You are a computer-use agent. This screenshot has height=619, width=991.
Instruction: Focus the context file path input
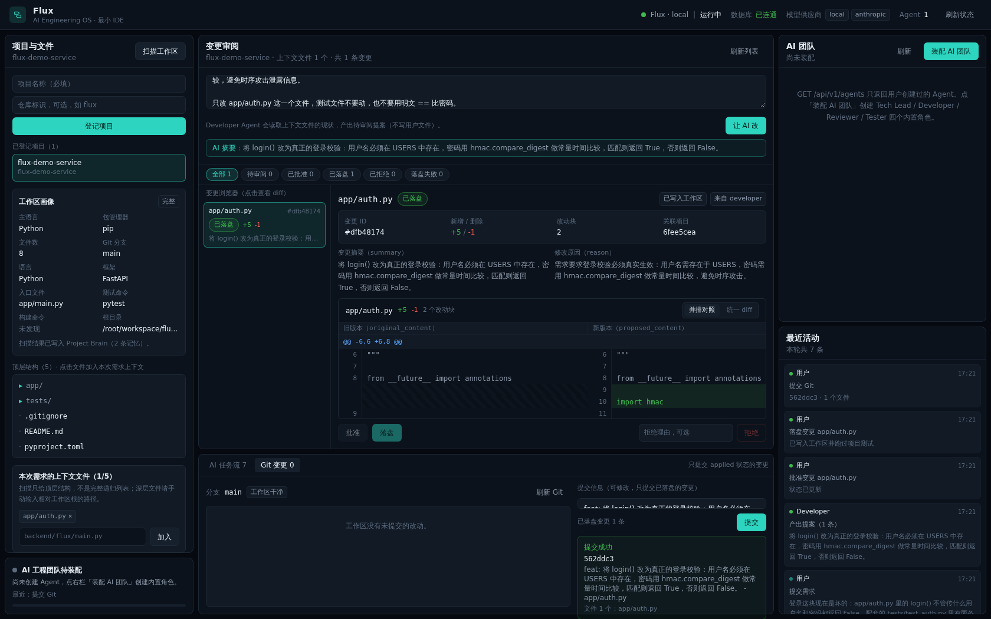[x=83, y=536]
